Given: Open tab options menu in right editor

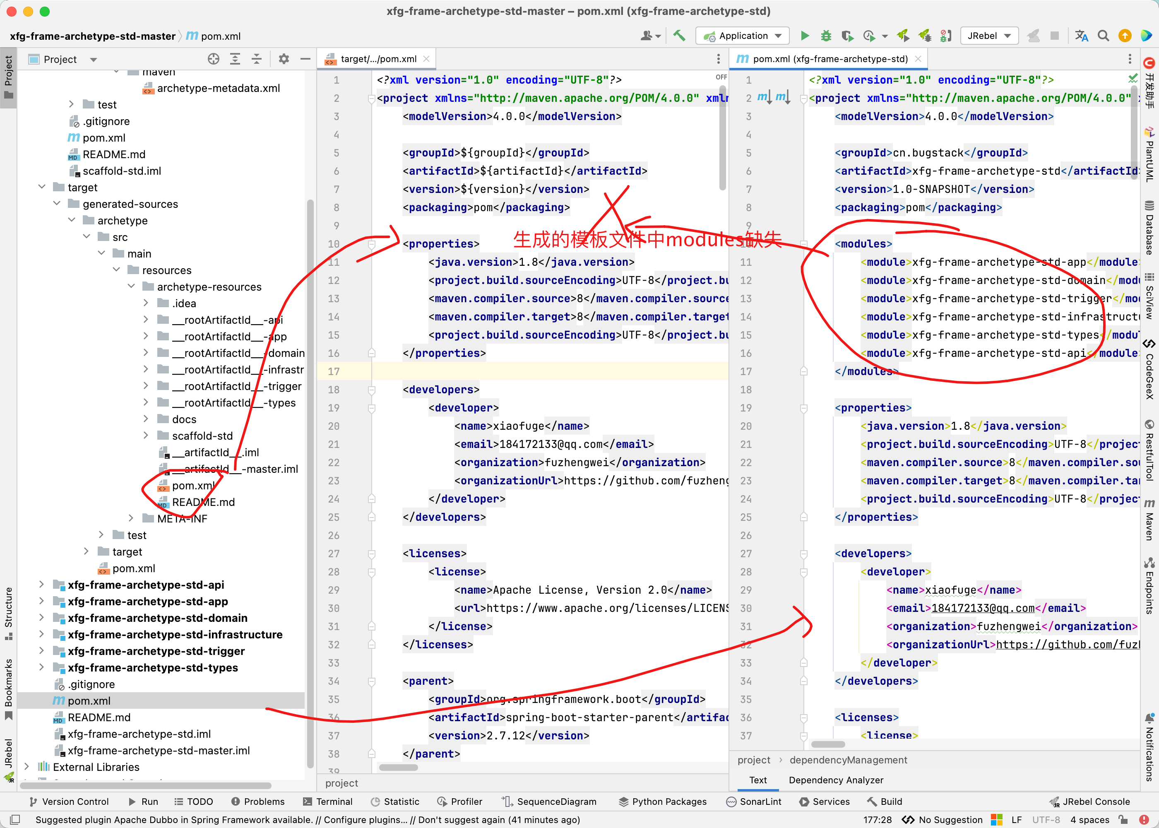Looking at the screenshot, I should [1130, 59].
